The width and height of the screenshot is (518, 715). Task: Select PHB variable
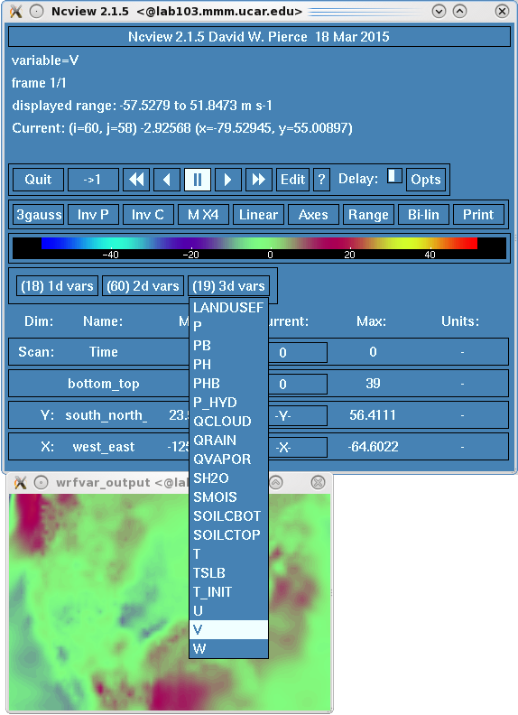pyautogui.click(x=228, y=384)
